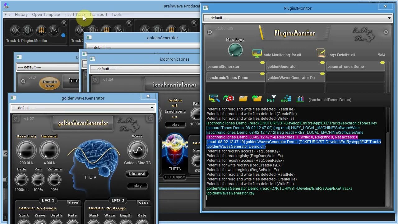Image resolution: width=398 pixels, height=224 pixels.
Task: Click the colorful THETA head image in isochronicTones
Action: click(175, 150)
